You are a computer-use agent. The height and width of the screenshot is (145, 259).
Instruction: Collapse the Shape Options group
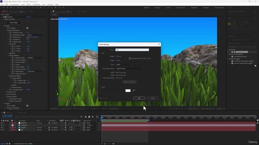8,56
